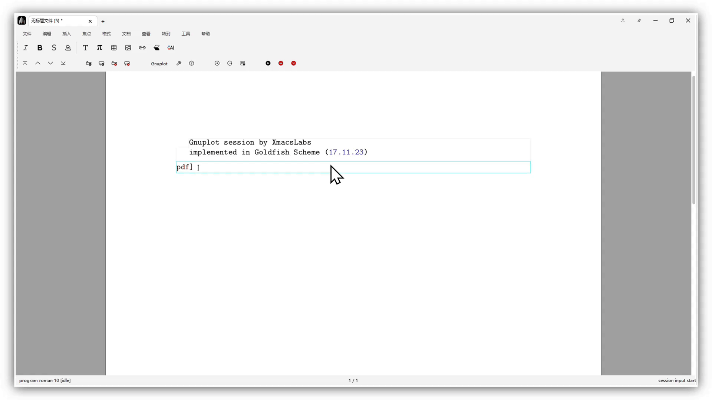Click the red interrupt execution icon

click(281, 63)
